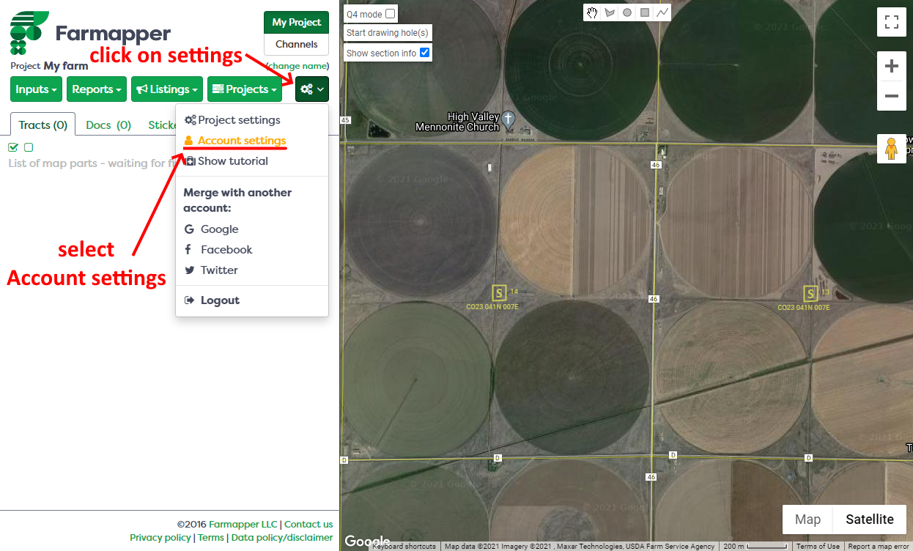Open the Terms link in footer
The image size is (913, 551).
click(x=211, y=538)
